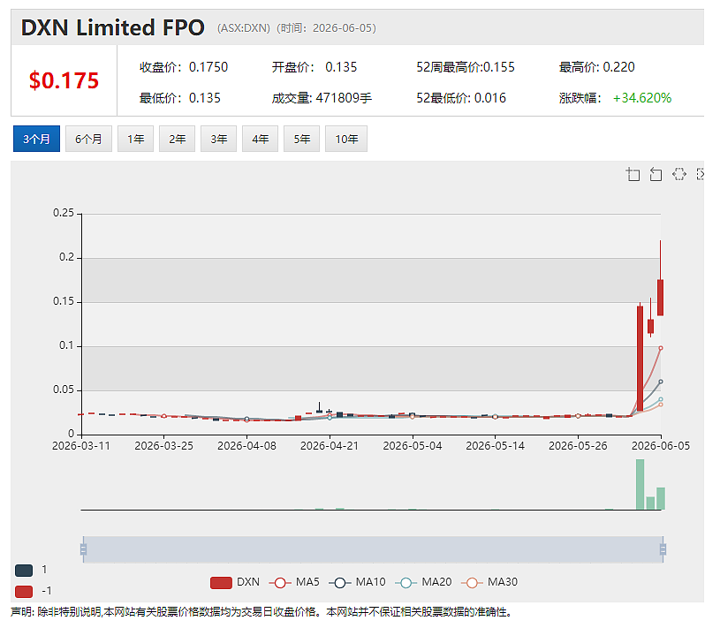Toggle the MA20 line legend

pyautogui.click(x=423, y=582)
